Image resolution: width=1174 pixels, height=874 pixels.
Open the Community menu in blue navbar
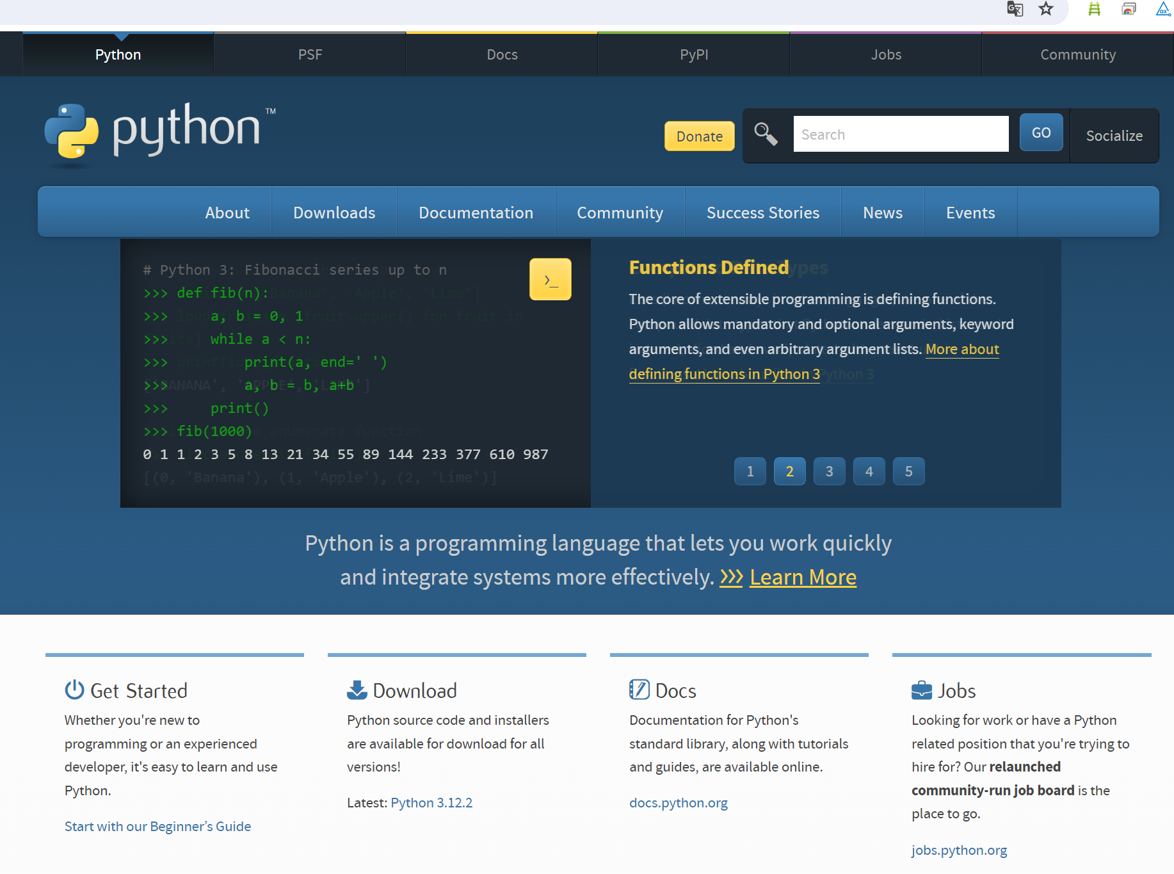[x=620, y=213]
